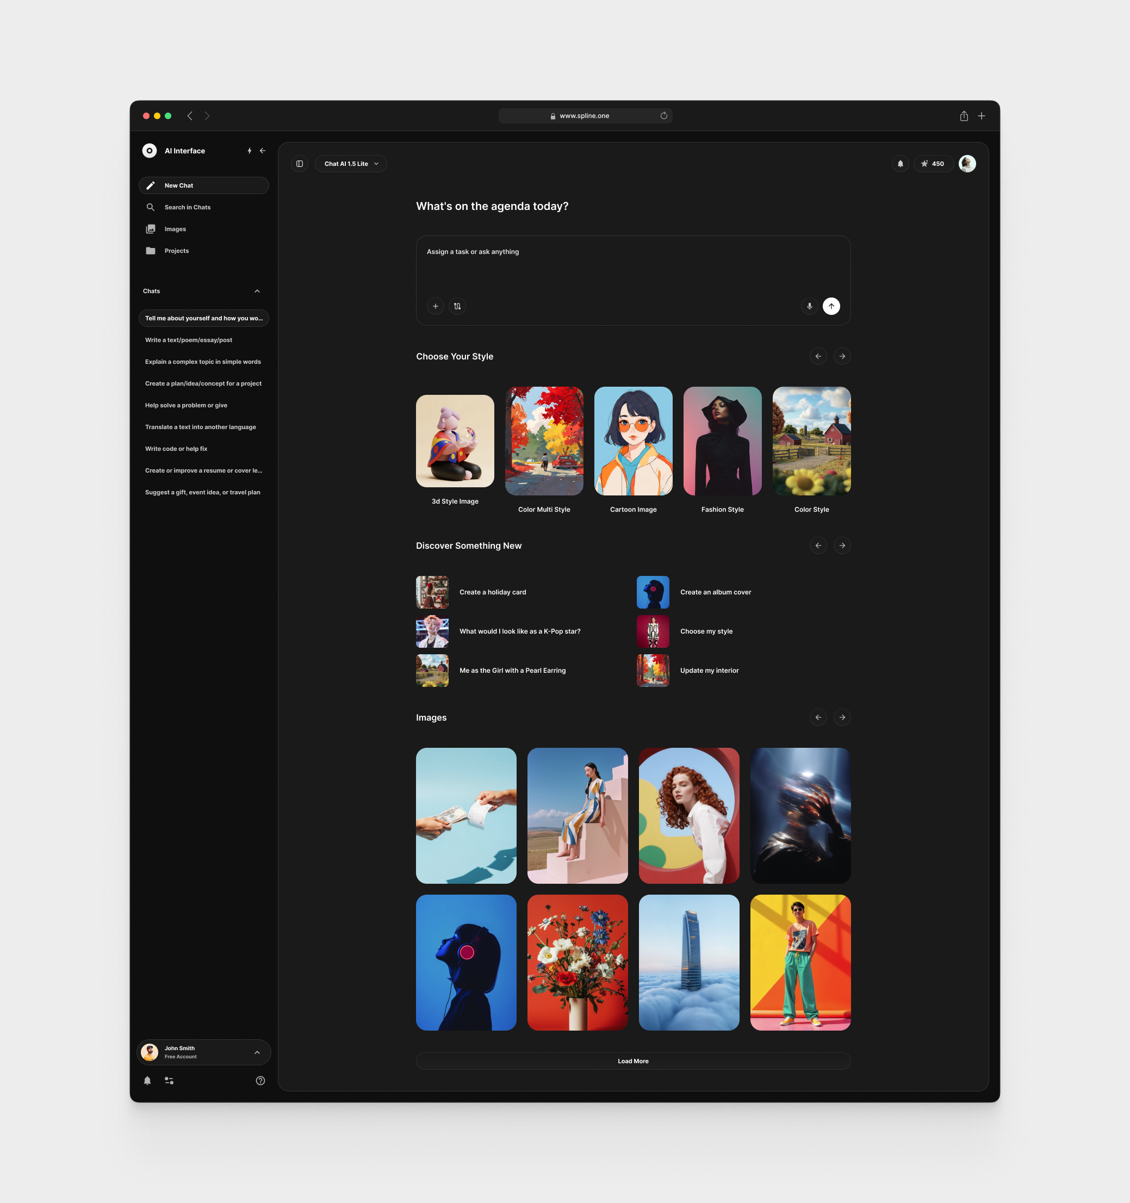This screenshot has height=1203, width=1130.
Task: Click next arrow in Images section
Action: coord(842,718)
